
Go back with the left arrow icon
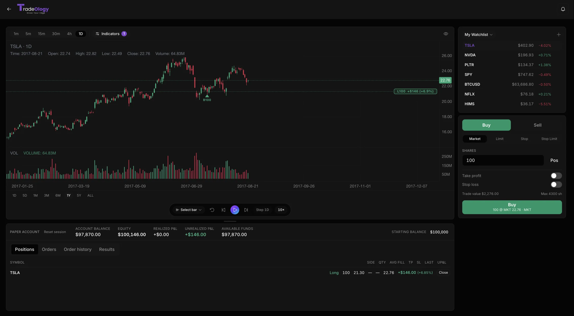click(x=9, y=9)
